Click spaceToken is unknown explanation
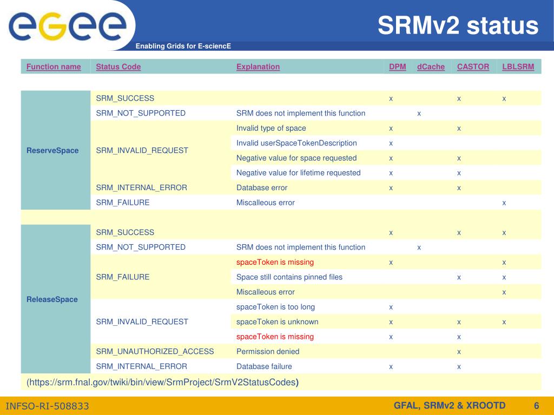 278,322
